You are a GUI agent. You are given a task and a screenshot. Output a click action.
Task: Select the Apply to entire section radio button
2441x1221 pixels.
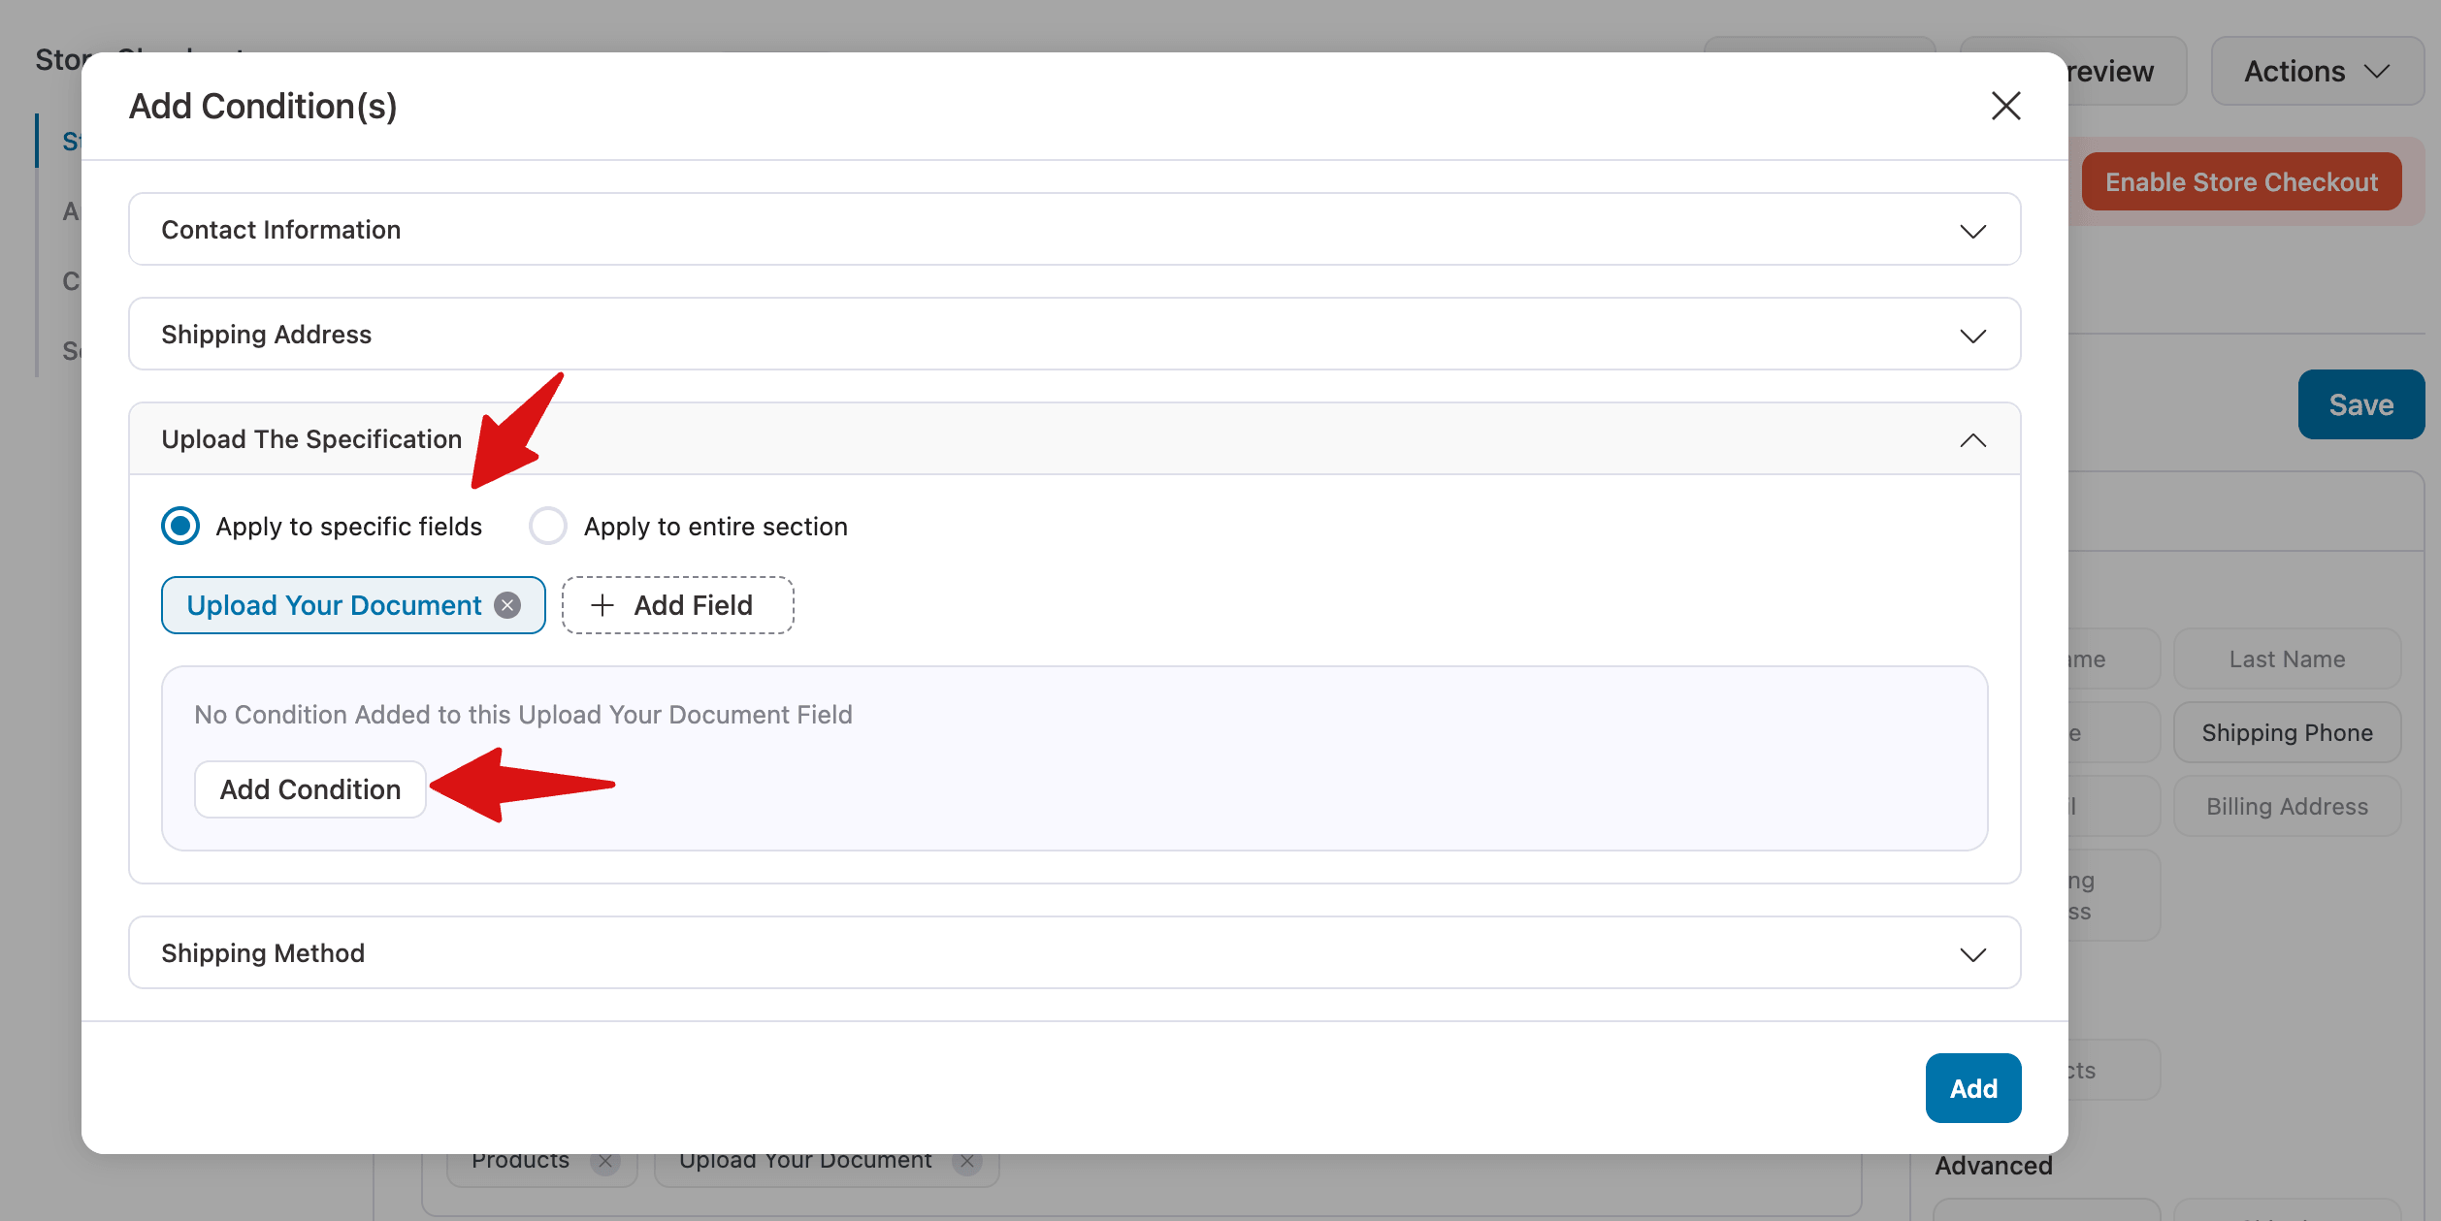pyautogui.click(x=548, y=526)
